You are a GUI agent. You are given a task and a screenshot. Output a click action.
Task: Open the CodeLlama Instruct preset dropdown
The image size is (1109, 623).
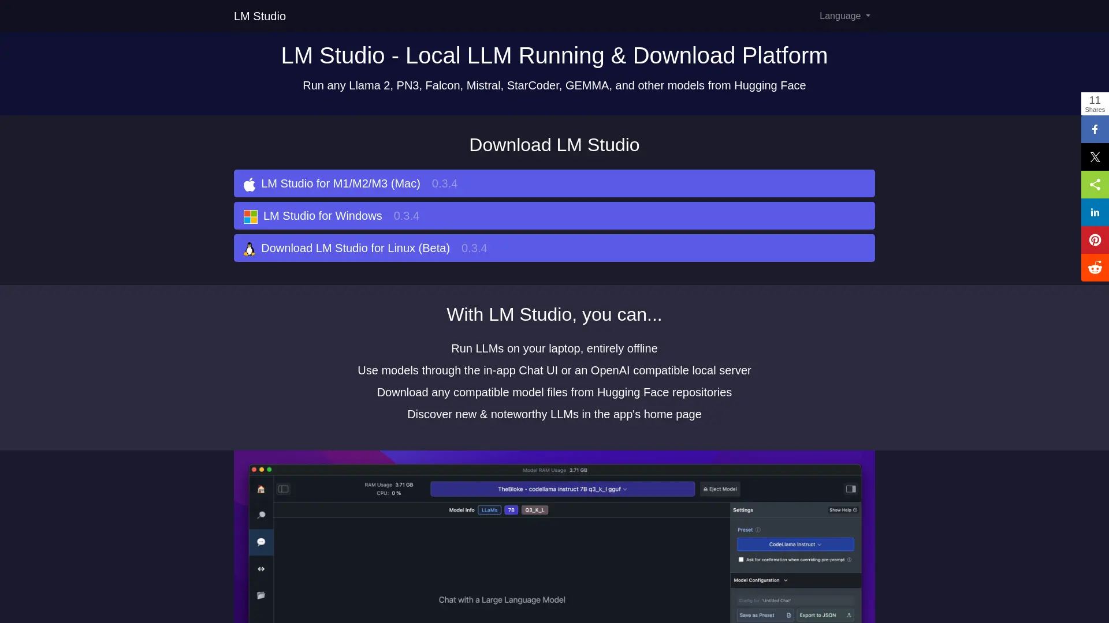coord(795,545)
